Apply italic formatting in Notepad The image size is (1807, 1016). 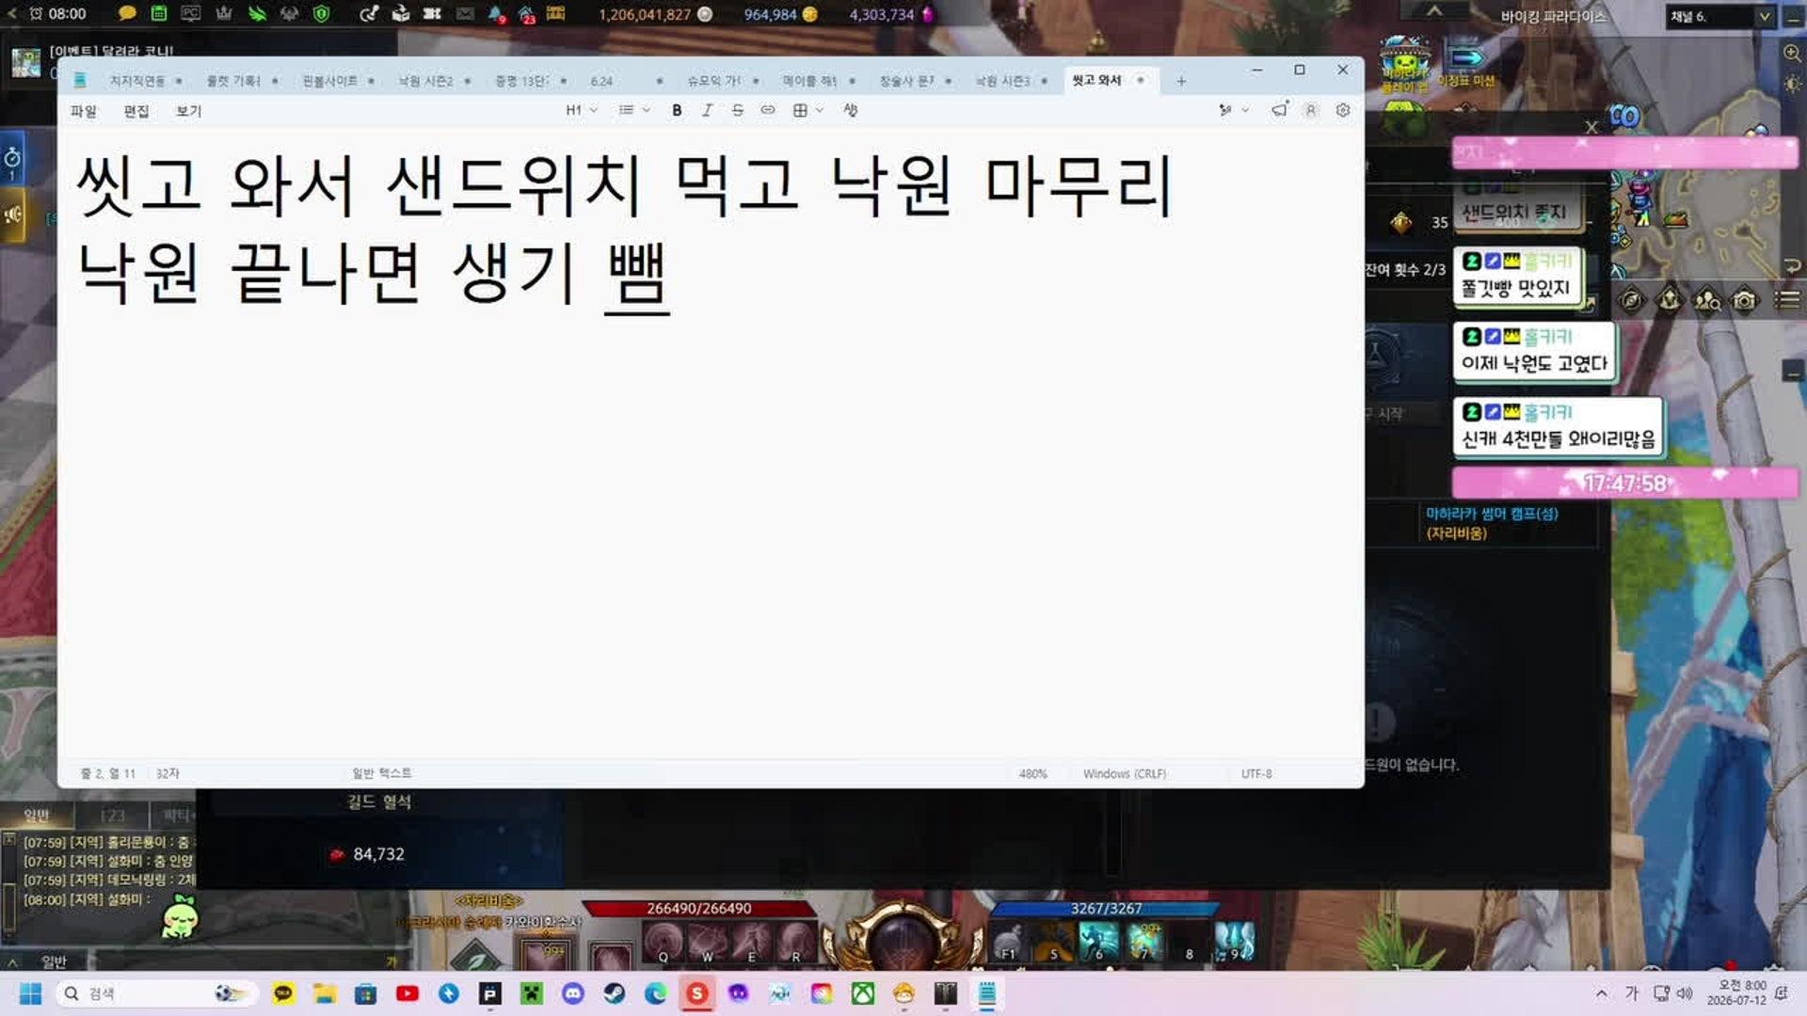coord(707,110)
